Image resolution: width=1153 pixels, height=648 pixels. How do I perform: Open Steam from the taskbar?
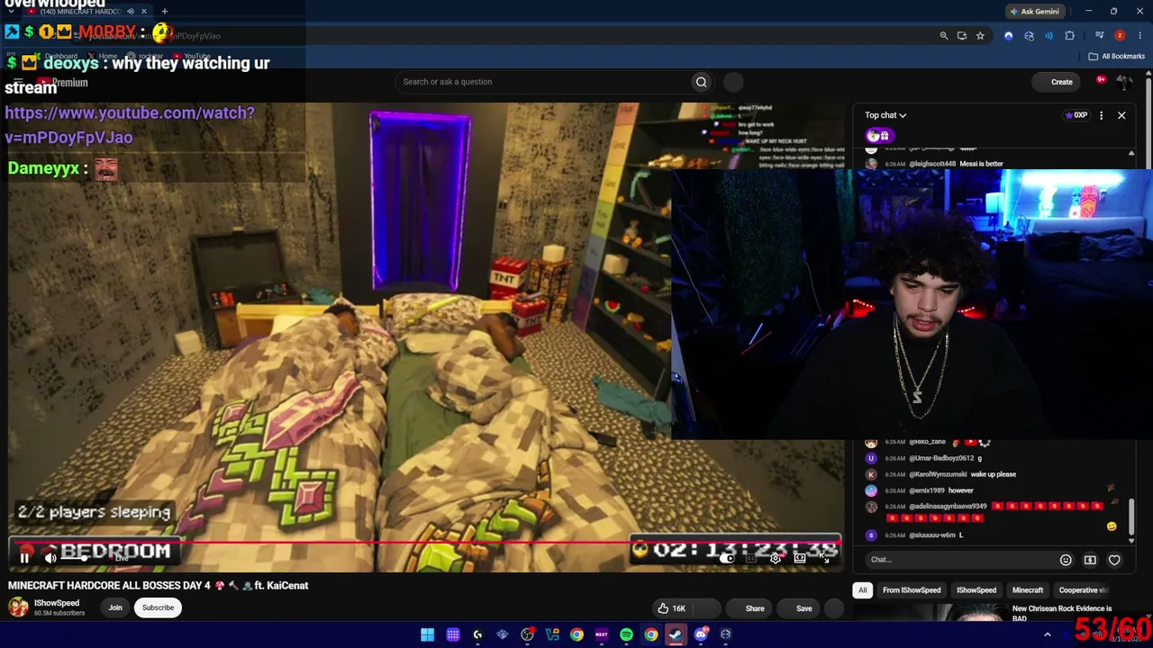click(x=675, y=634)
